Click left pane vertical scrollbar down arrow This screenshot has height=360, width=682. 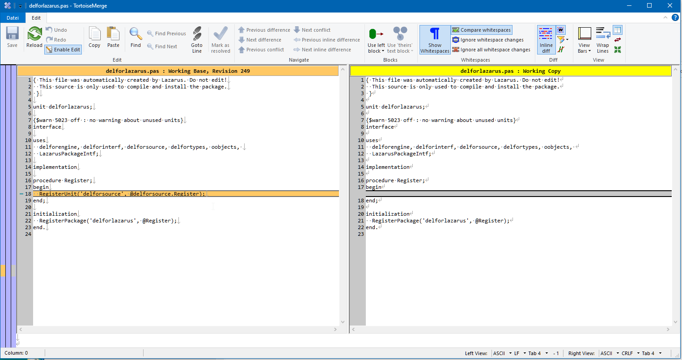[343, 322]
